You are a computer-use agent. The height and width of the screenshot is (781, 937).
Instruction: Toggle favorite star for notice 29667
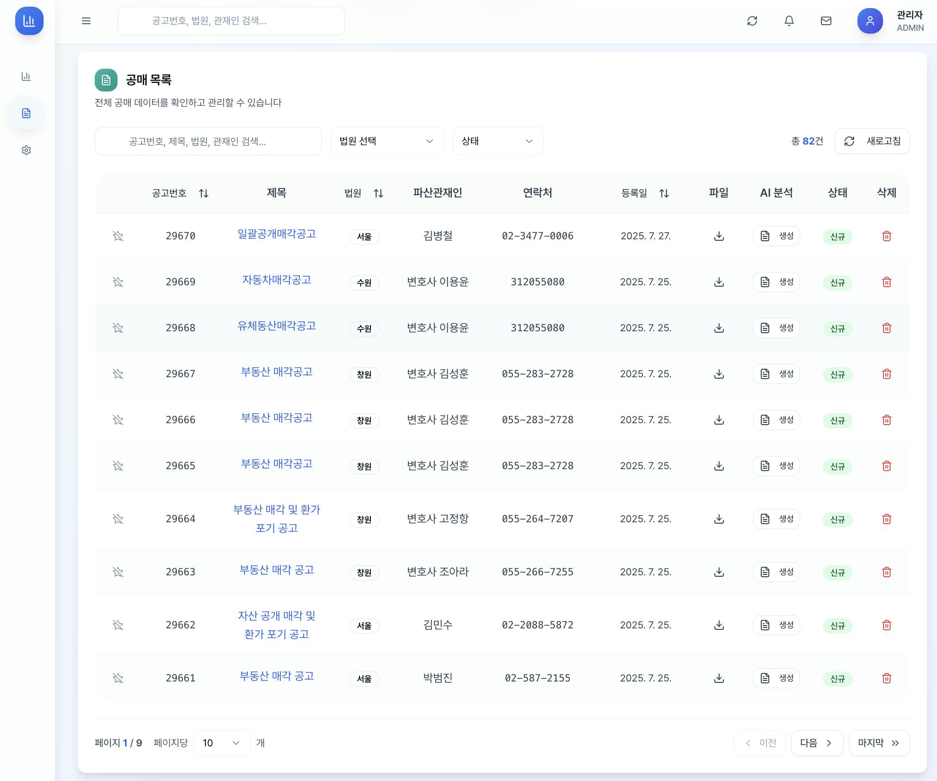[118, 374]
